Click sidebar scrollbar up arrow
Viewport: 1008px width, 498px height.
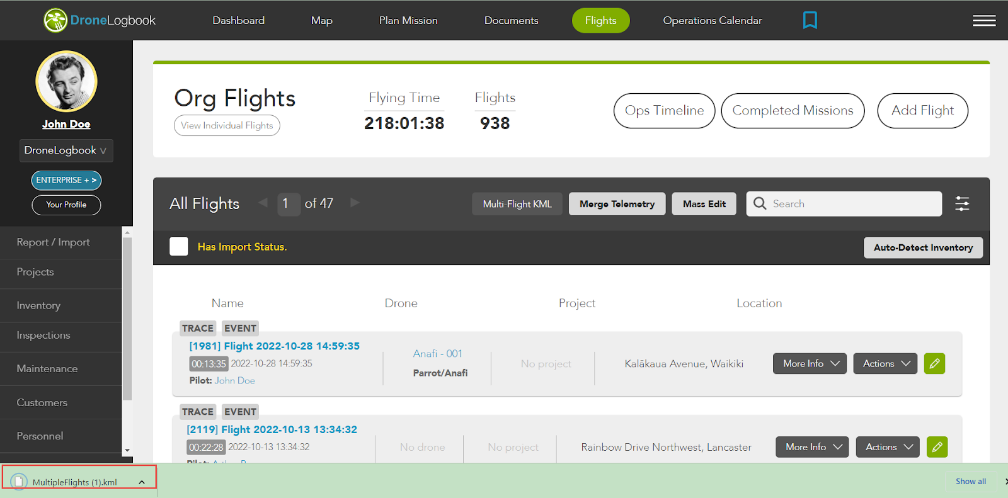click(127, 232)
